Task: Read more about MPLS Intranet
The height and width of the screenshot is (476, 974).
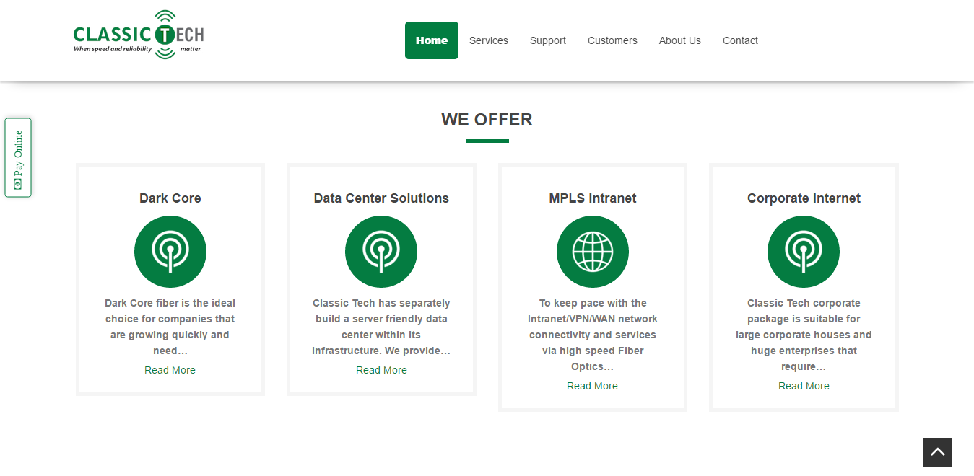Action: pos(592,386)
